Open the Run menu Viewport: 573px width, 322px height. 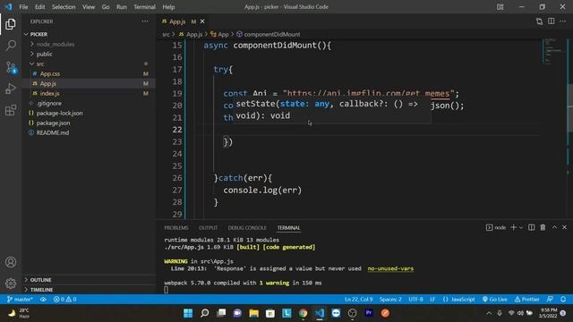(x=122, y=7)
